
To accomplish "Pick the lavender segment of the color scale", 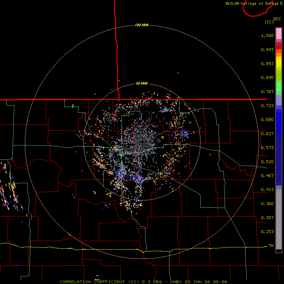I will pos(279,100).
